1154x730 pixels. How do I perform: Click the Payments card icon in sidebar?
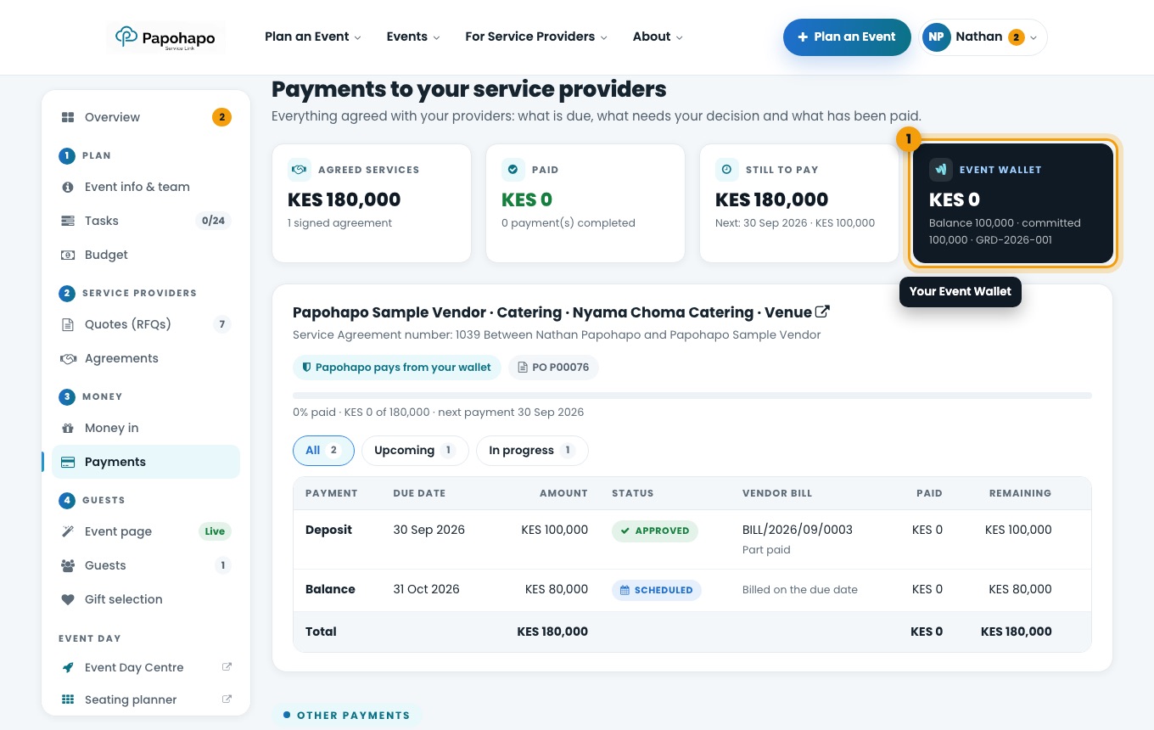[x=68, y=462]
